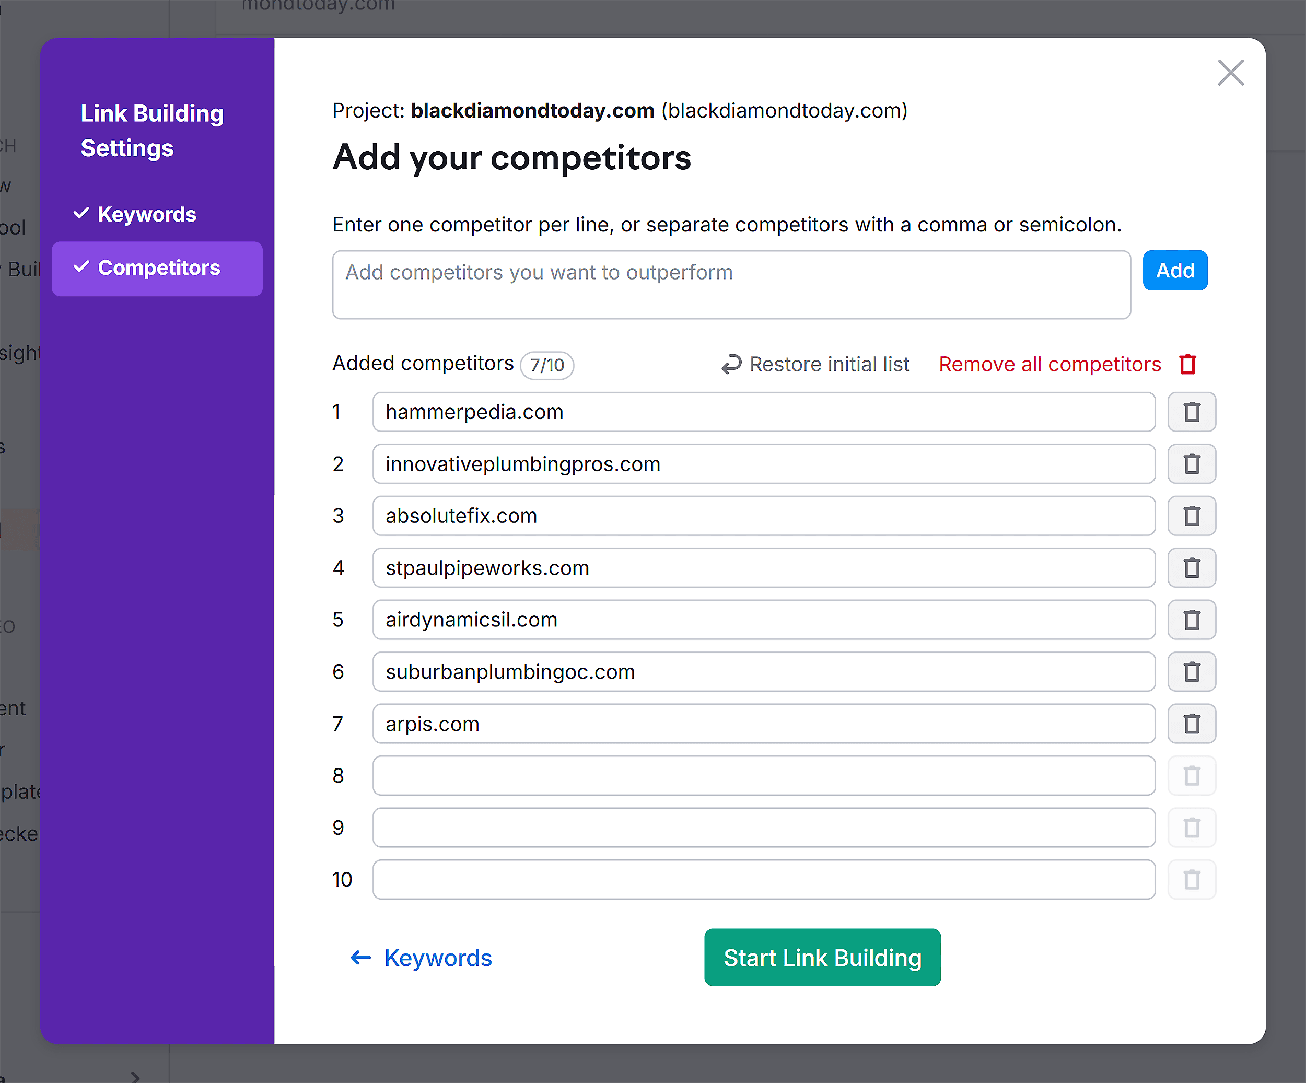This screenshot has height=1083, width=1306.
Task: Click delete icon for stpaulpipeworks.com
Action: pyautogui.click(x=1191, y=567)
